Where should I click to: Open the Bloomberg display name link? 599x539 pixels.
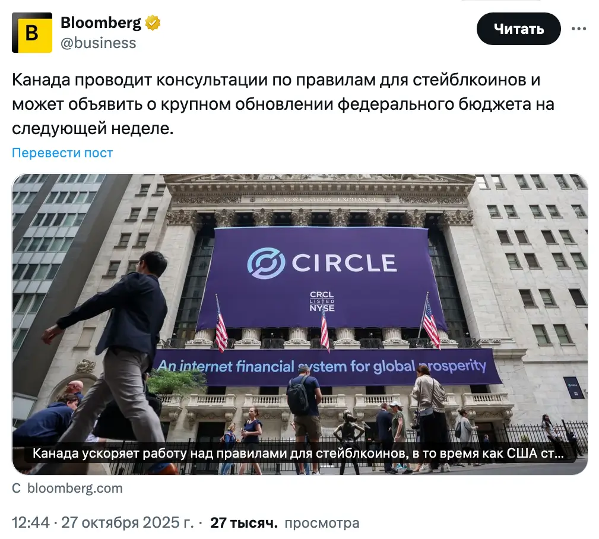(x=101, y=23)
